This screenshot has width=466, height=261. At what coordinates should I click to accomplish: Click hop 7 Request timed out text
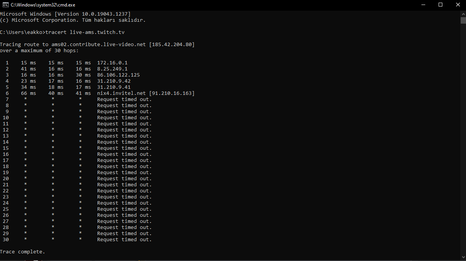125,99
